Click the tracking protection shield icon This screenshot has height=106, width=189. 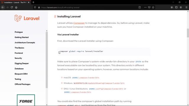click(35, 7)
